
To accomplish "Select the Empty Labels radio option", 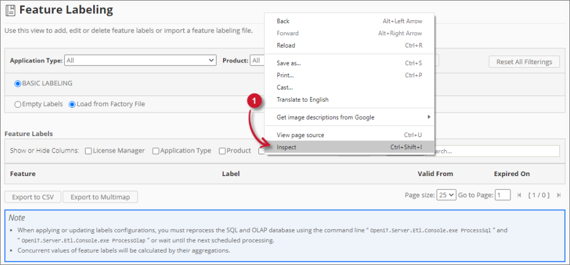I will (x=18, y=105).
